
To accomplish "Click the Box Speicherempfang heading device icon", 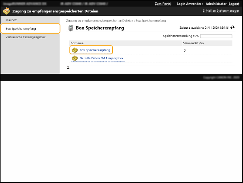I will click(71, 28).
